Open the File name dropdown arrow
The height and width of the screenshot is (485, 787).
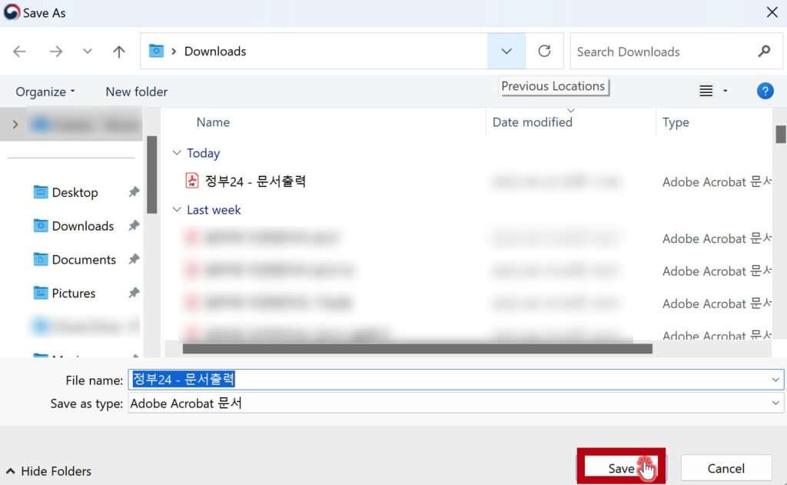[775, 380]
